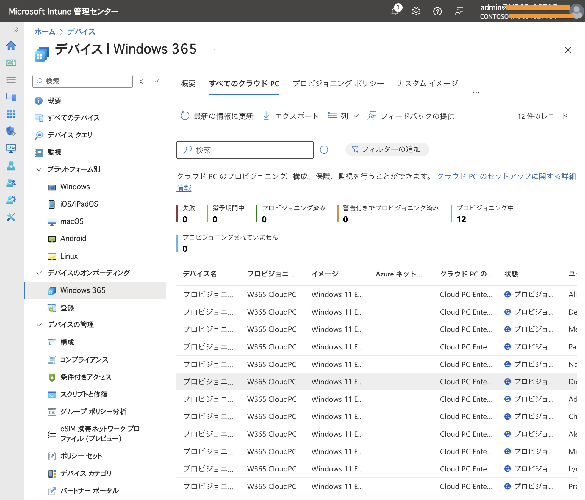Switch to すべてのクラウド PC tab
585x500 pixels.
click(244, 84)
